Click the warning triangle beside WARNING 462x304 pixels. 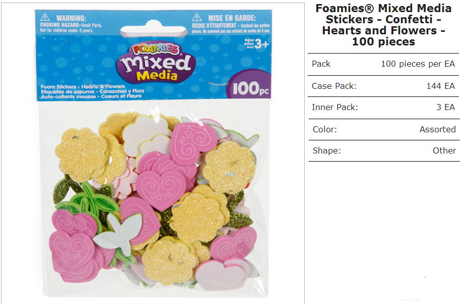point(45,17)
